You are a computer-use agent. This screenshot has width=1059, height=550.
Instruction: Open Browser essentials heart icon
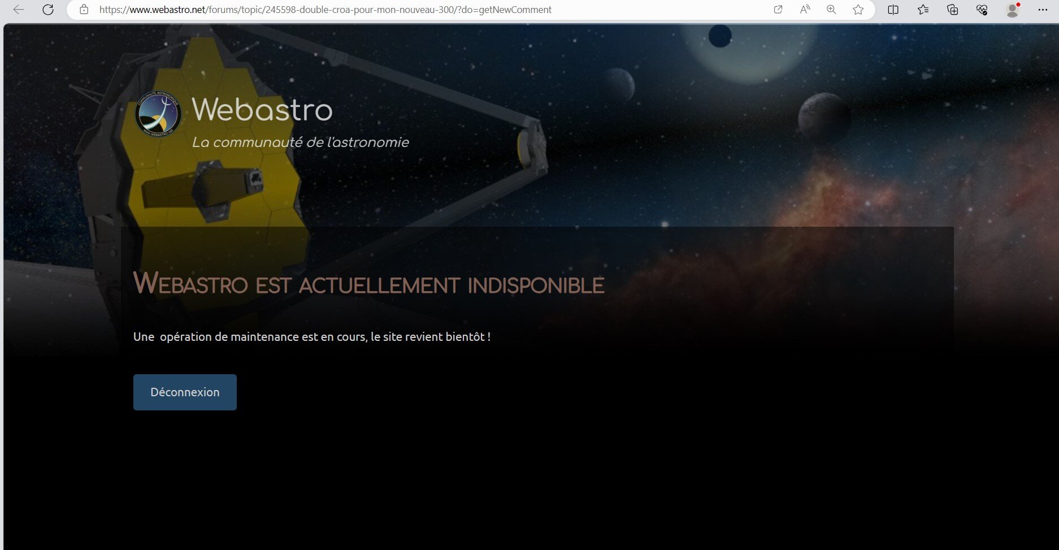coord(982,10)
